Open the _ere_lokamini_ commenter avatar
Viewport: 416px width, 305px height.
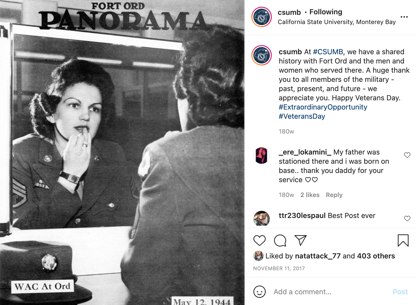[x=262, y=156]
